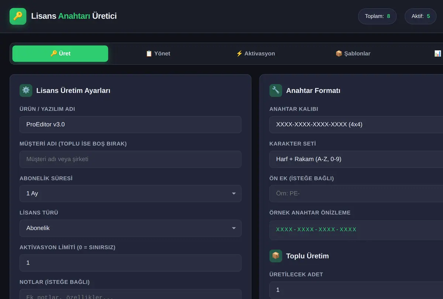This screenshot has width=443, height=299.
Task: Click the Anahtar Formatı heading
Action: 313,91
